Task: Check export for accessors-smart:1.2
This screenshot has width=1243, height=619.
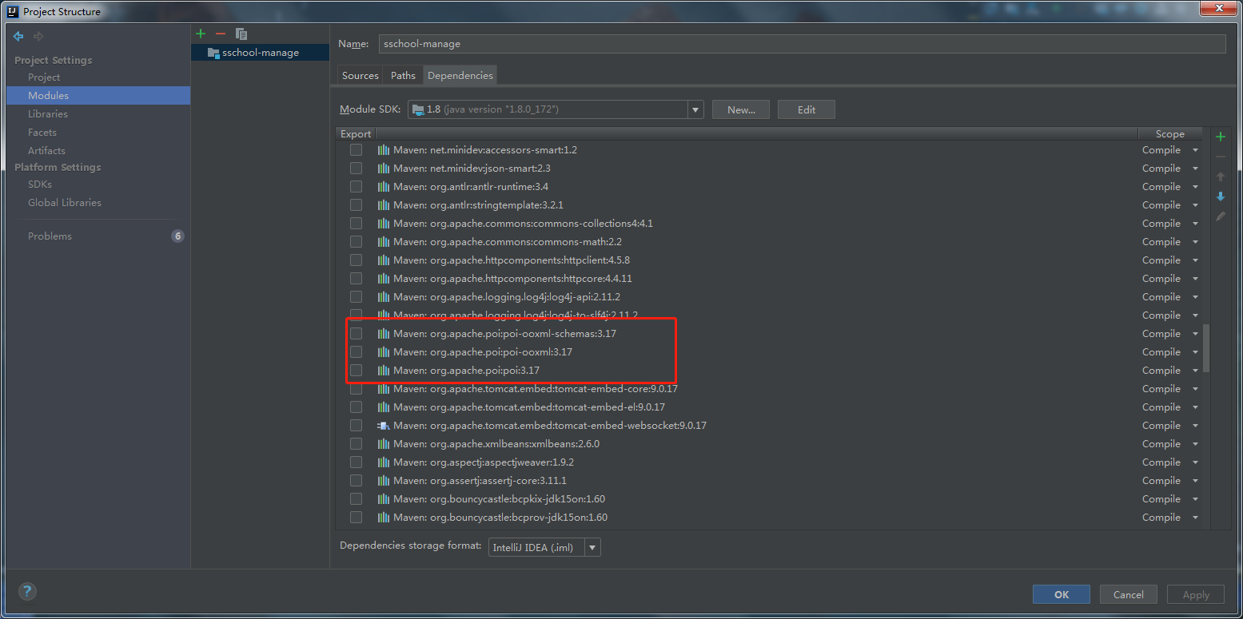Action: pyautogui.click(x=356, y=150)
